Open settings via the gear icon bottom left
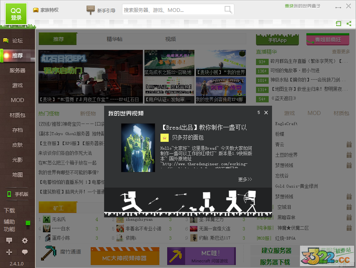 25,241
